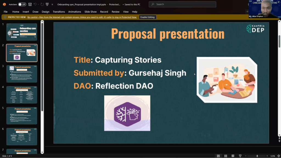Image resolution: width=281 pixels, height=158 pixels.
Task: Click the Undo arrow icon
Action: pos(35,4)
